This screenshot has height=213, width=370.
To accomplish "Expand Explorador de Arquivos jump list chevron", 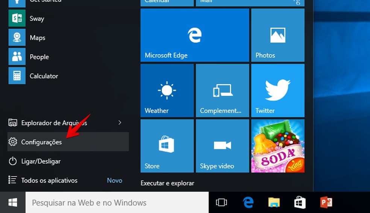I will point(120,123).
